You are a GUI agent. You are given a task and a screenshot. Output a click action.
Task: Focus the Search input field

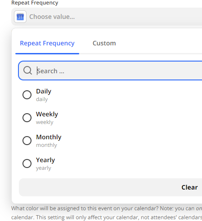110,71
